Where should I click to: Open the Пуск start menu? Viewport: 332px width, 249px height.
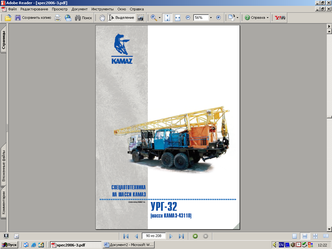coord(9,245)
